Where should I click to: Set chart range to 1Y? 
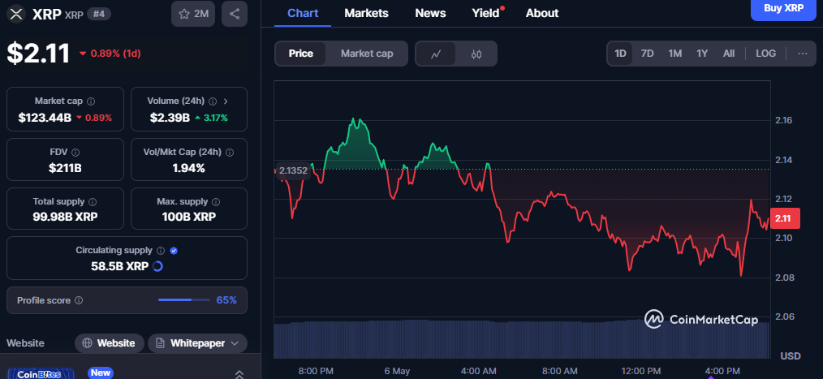click(x=702, y=54)
